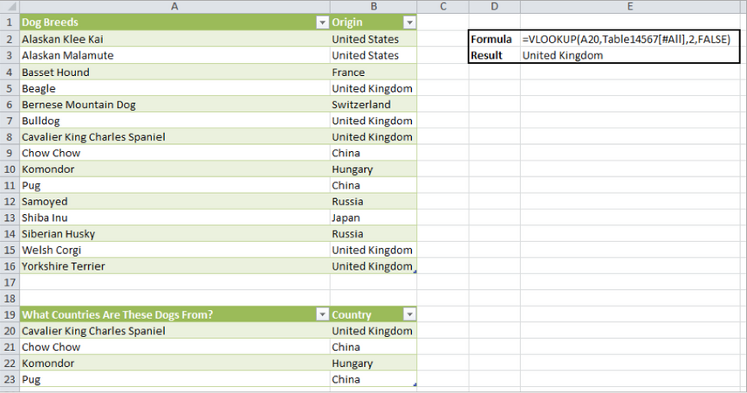Select row 18 header
The width and height of the screenshot is (747, 393).
point(10,299)
